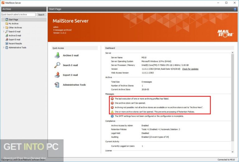Click Current Archive Store value 2018-05
Image resolution: width=239 pixels, height=162 pixels.
pos(145,89)
